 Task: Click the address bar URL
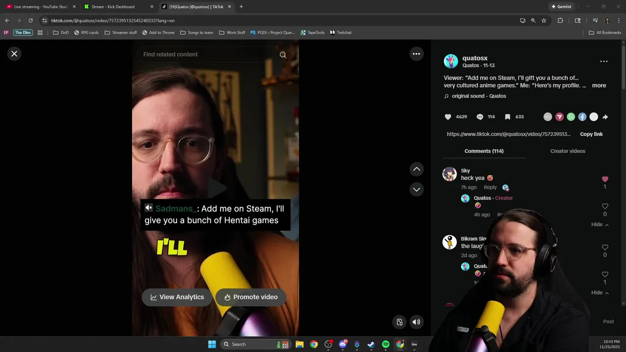112,21
